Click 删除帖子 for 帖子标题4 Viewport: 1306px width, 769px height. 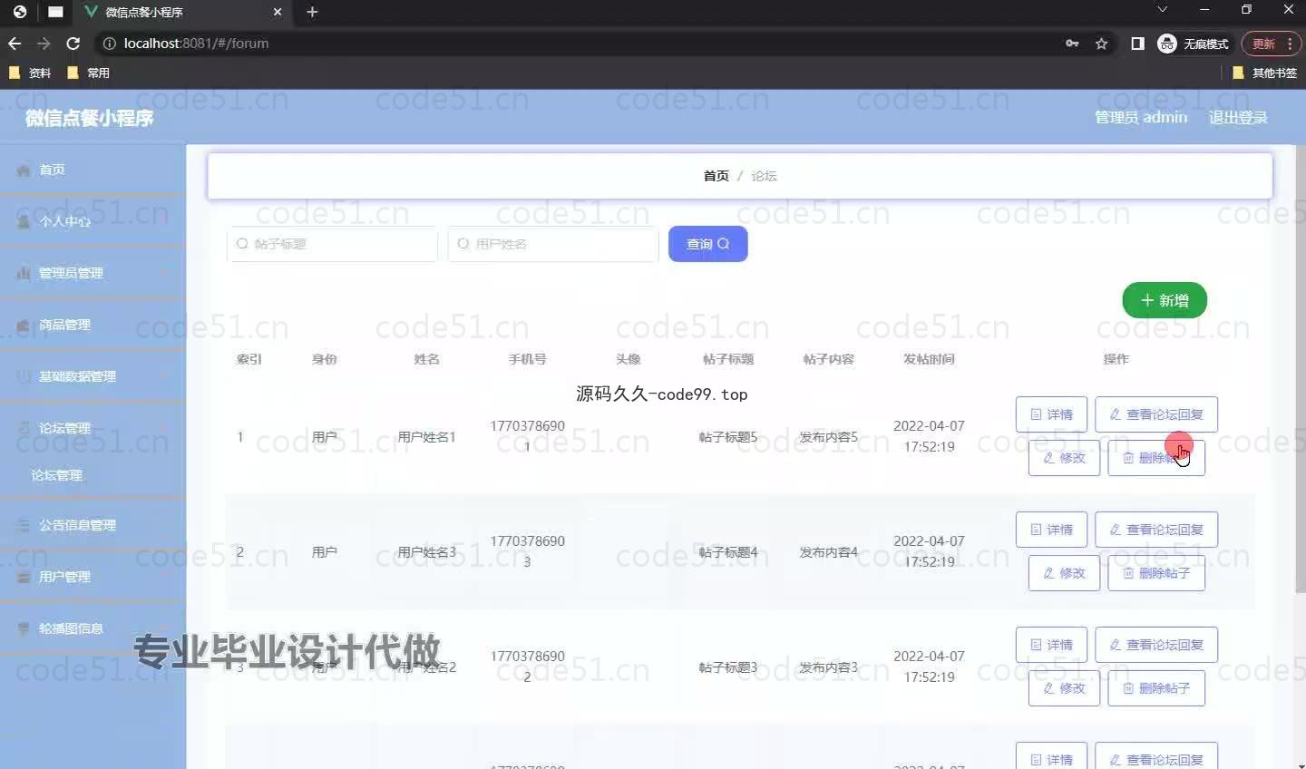pyautogui.click(x=1156, y=573)
